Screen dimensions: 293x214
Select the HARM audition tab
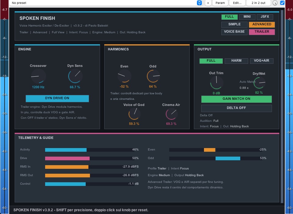point(236,61)
